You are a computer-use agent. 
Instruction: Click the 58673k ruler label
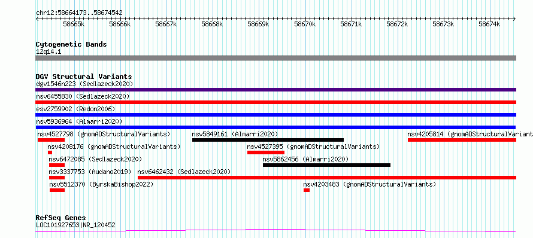click(x=443, y=24)
